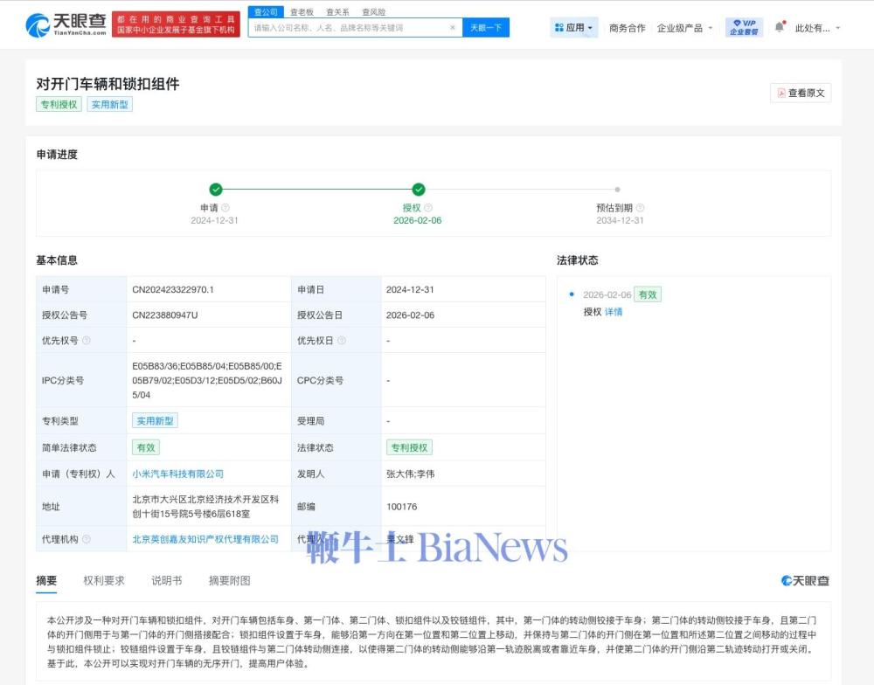Click 查看原文 button
This screenshot has height=685, width=874.
pos(800,93)
